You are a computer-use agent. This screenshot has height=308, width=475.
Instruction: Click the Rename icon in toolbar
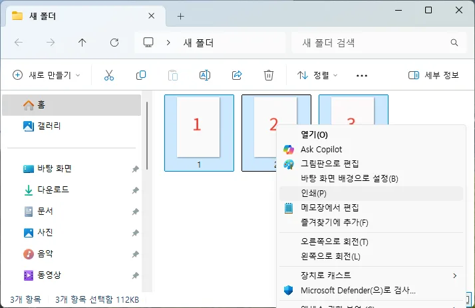point(205,75)
